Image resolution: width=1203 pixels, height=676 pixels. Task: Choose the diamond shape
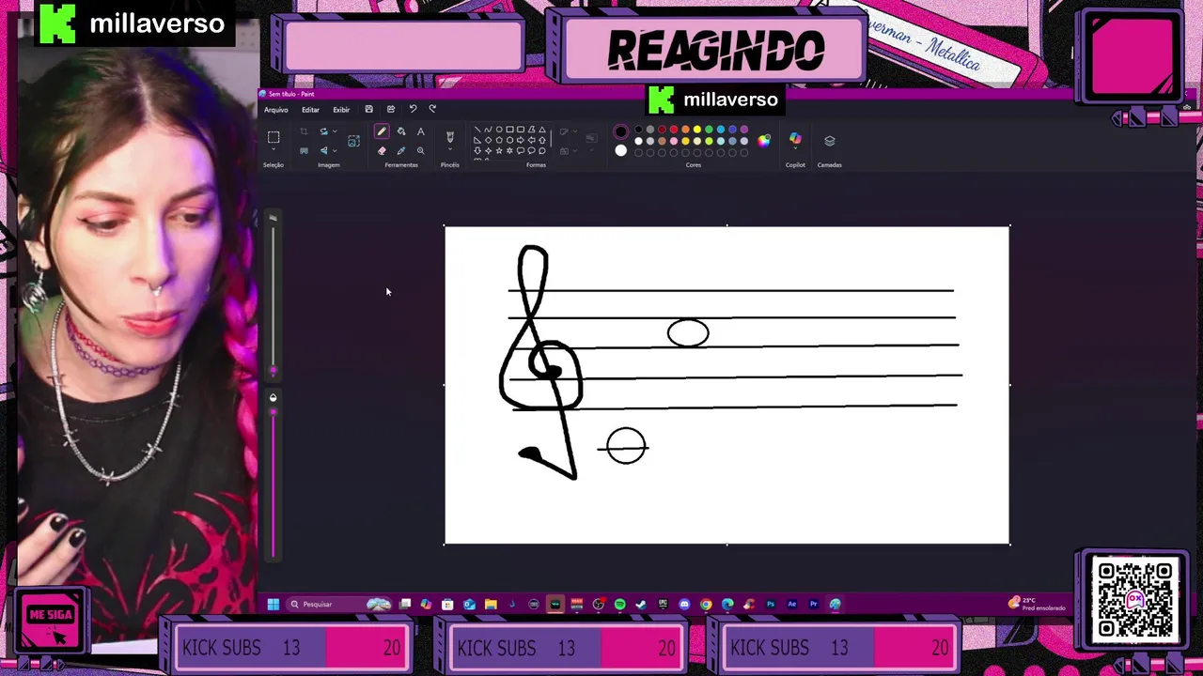[x=488, y=140]
